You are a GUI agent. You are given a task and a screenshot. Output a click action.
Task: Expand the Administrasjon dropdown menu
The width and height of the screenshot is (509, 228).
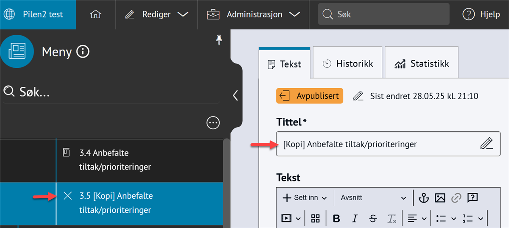[253, 14]
